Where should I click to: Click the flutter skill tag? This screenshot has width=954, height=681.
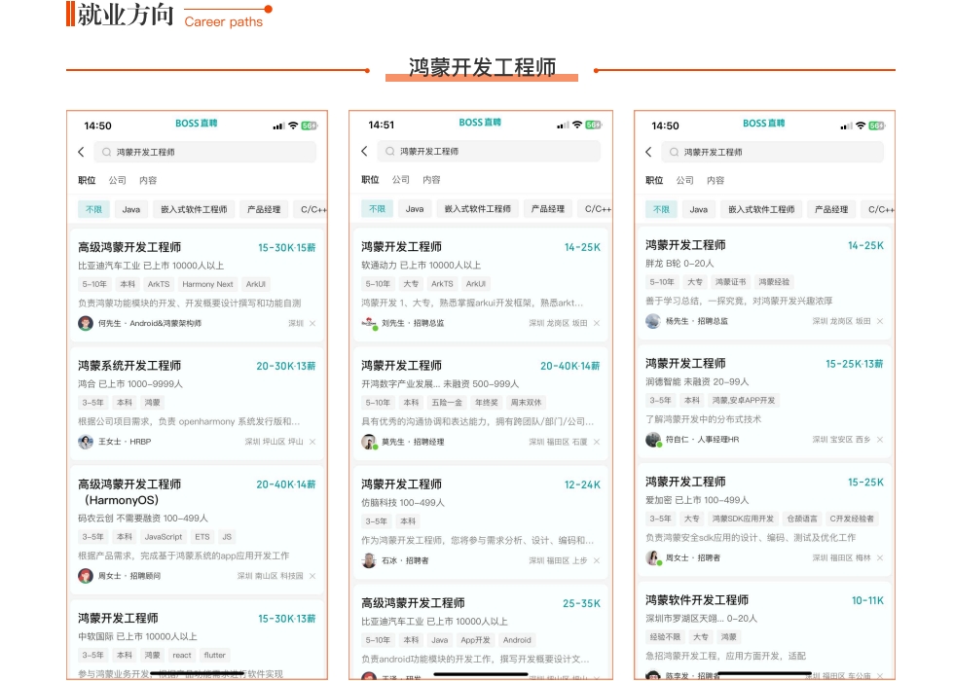214,655
